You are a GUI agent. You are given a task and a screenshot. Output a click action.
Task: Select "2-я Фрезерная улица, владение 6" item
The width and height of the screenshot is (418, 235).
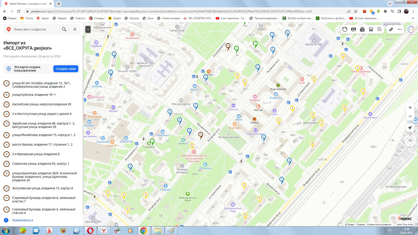(x=36, y=154)
